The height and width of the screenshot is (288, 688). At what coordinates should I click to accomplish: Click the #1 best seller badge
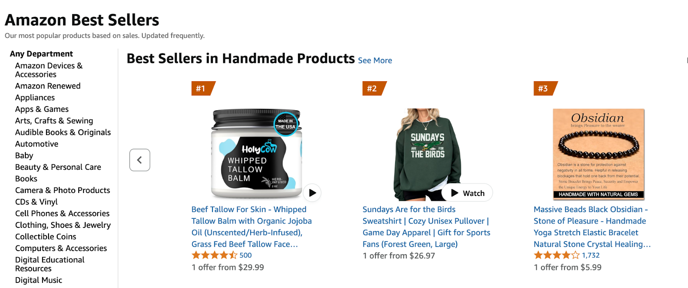(200, 89)
